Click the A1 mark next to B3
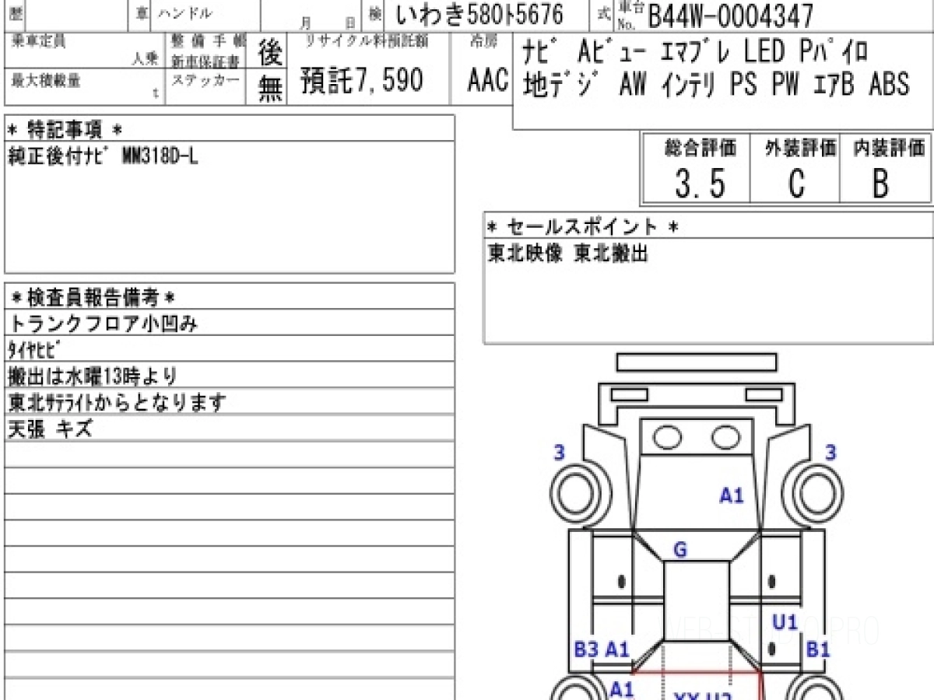934x700 pixels. (617, 649)
